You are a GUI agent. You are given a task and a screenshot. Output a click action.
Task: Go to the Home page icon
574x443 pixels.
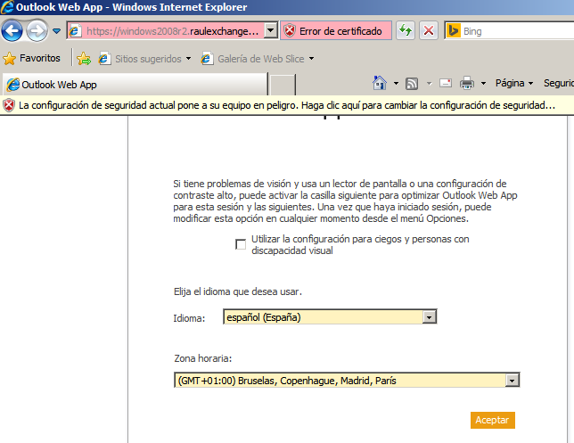[380, 83]
